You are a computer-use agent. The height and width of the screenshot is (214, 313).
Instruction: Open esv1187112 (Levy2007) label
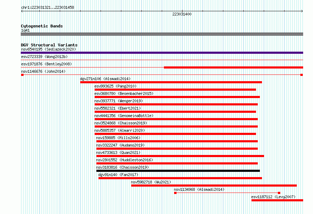point(273,197)
